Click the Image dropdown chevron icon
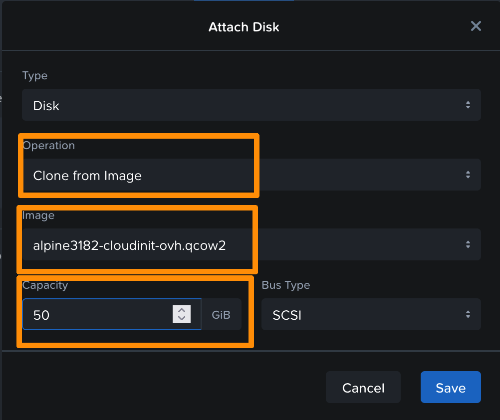Image resolution: width=500 pixels, height=420 pixels. click(x=468, y=244)
